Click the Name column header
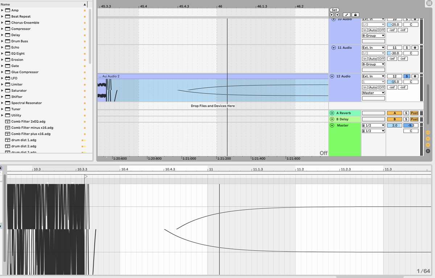The width and height of the screenshot is (435, 278). [x=44, y=4]
